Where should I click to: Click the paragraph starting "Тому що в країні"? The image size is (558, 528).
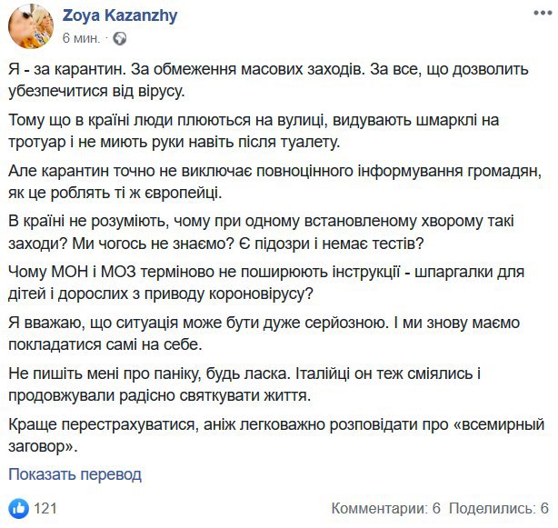click(x=254, y=131)
